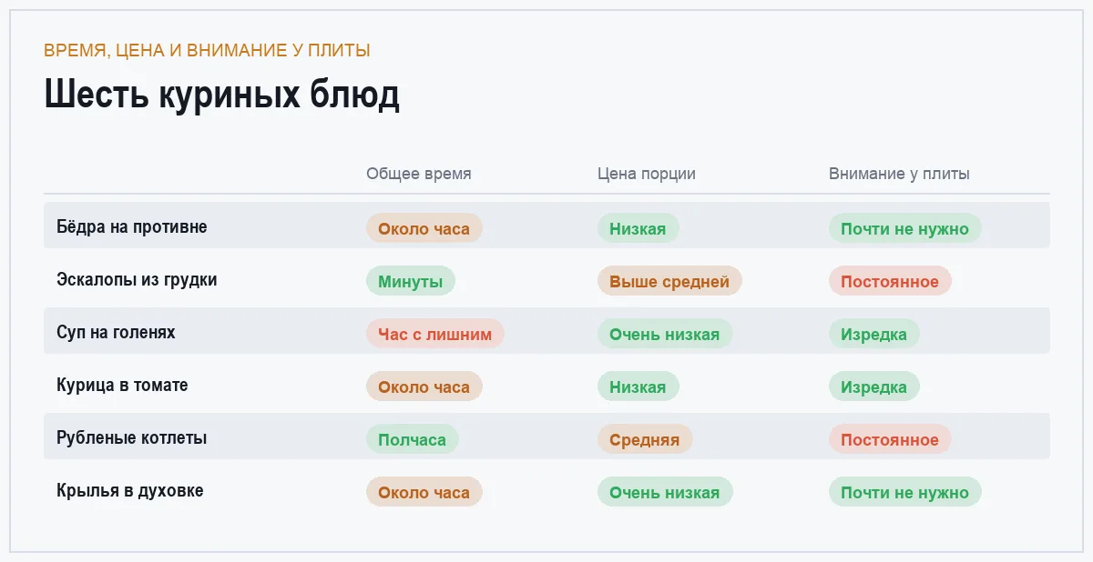Select the row label "Курица в томате"
The image size is (1093, 562).
point(122,385)
